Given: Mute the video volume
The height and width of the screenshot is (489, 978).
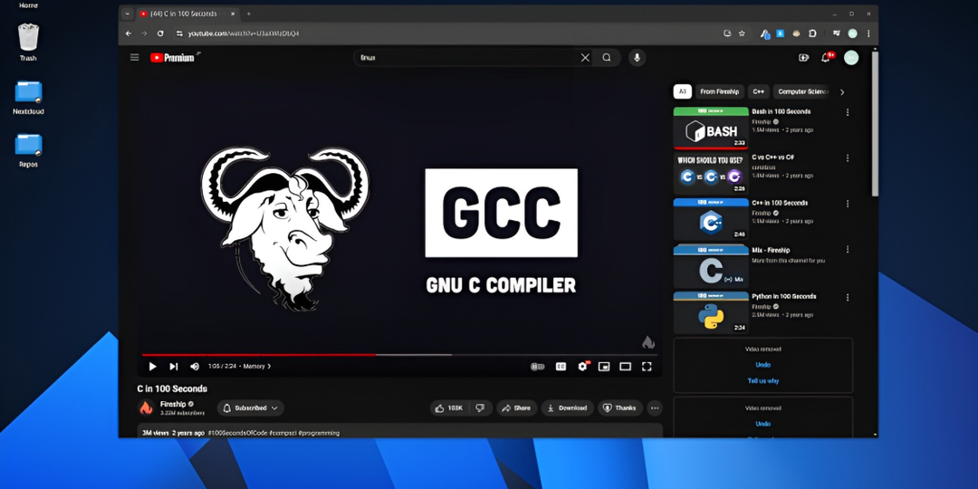Looking at the screenshot, I should point(195,367).
